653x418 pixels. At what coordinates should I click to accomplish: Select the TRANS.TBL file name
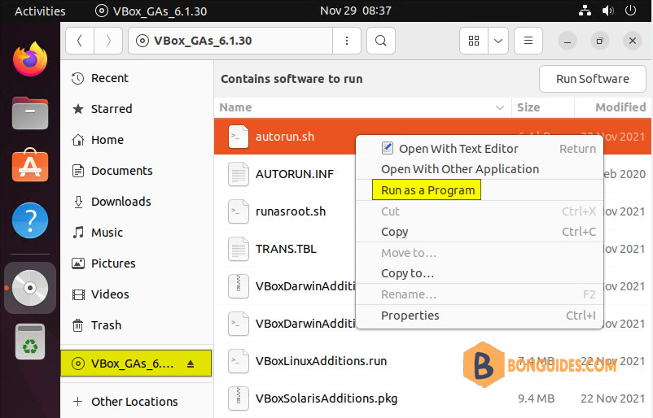[x=286, y=249]
